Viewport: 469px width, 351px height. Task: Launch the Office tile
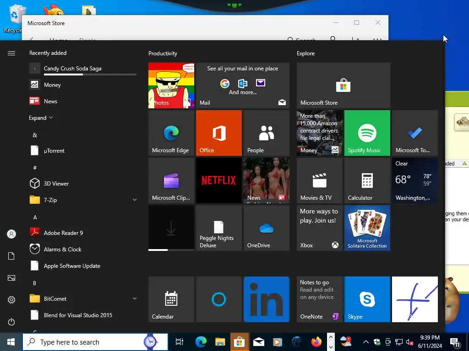218,133
